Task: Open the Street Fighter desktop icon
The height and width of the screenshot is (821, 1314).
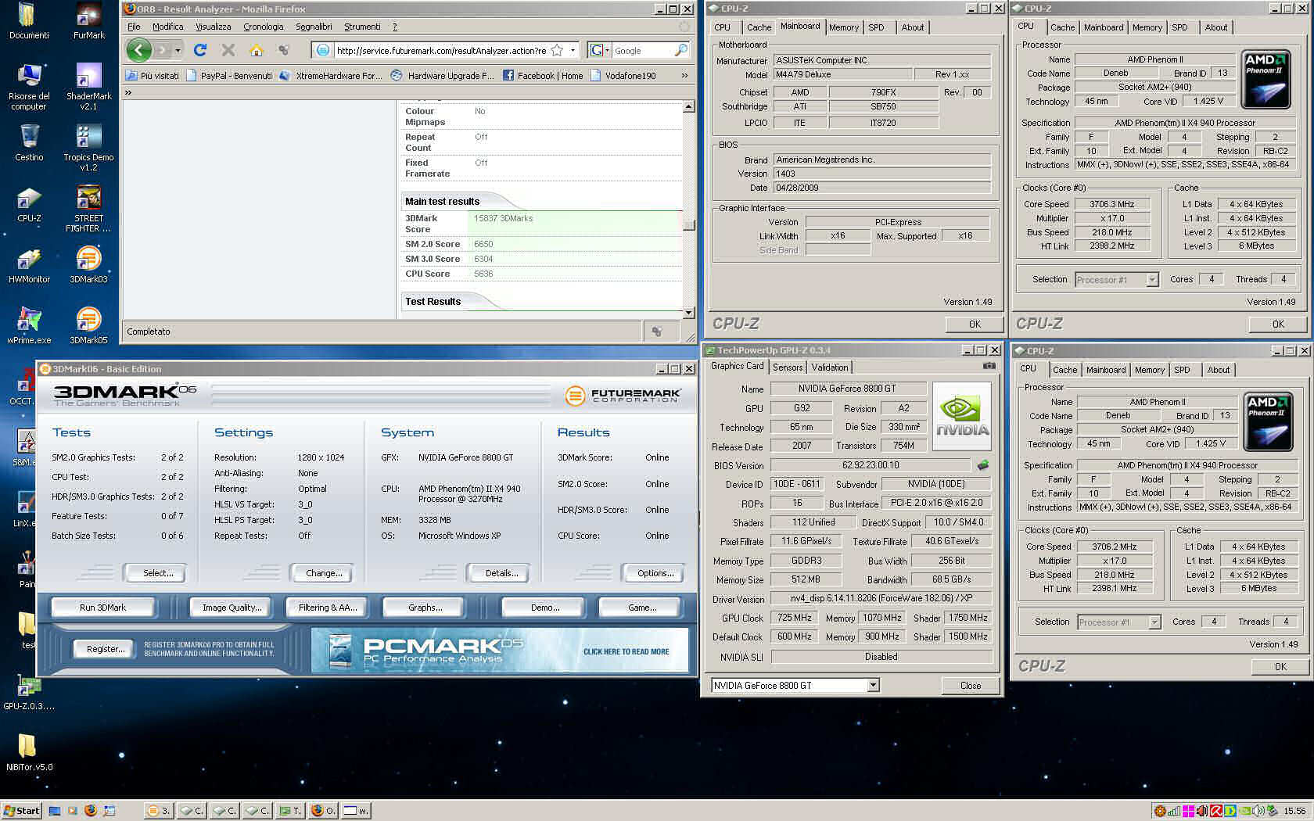Action: pos(88,208)
